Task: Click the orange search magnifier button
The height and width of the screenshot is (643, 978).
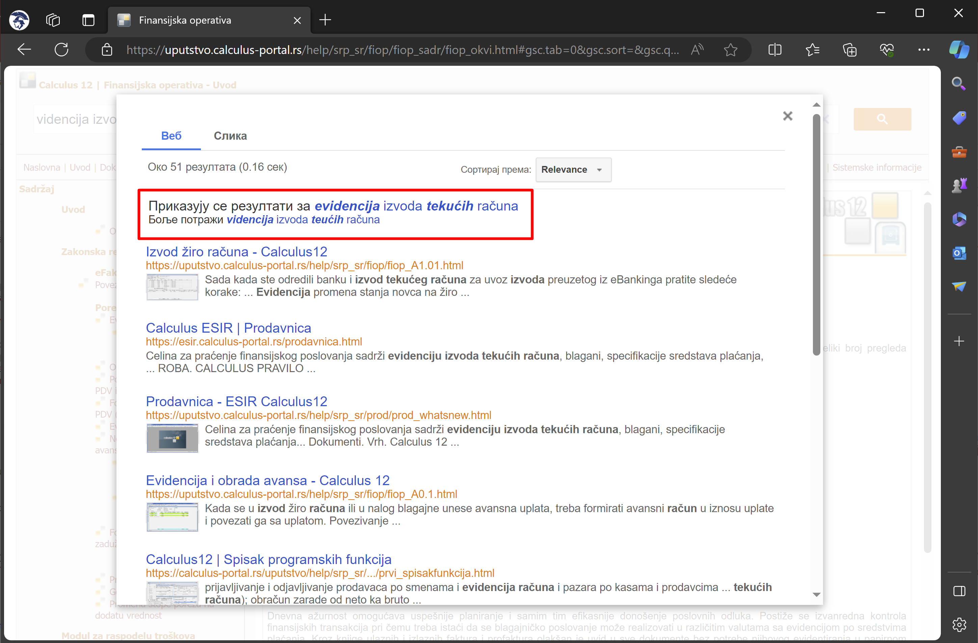Action: 882,119
